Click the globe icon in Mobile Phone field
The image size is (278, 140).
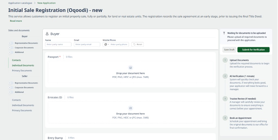(x=106, y=44)
